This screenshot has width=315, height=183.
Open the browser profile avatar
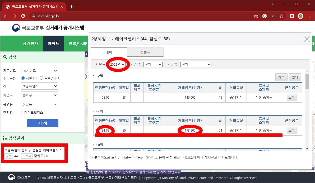point(300,16)
